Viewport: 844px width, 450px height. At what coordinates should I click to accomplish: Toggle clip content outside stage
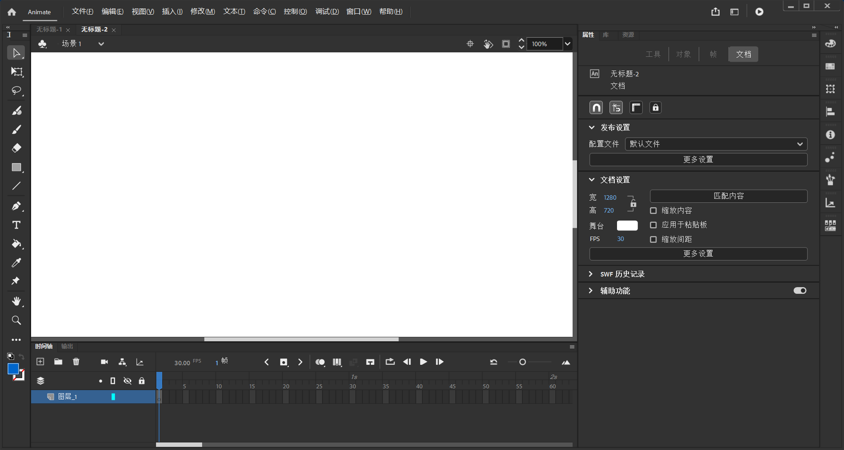pyautogui.click(x=506, y=43)
